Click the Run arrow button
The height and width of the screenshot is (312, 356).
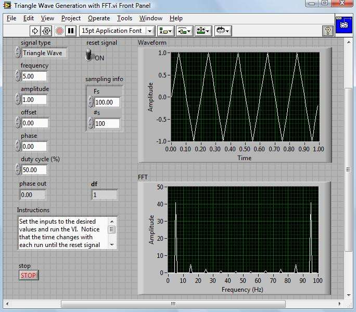(35, 31)
